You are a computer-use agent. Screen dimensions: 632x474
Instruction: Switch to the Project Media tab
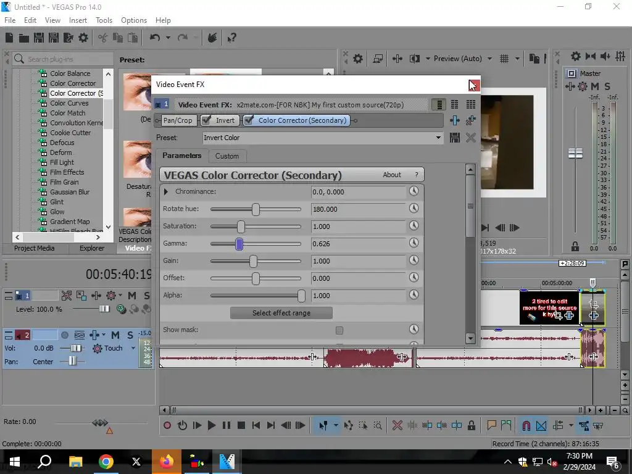tap(35, 248)
